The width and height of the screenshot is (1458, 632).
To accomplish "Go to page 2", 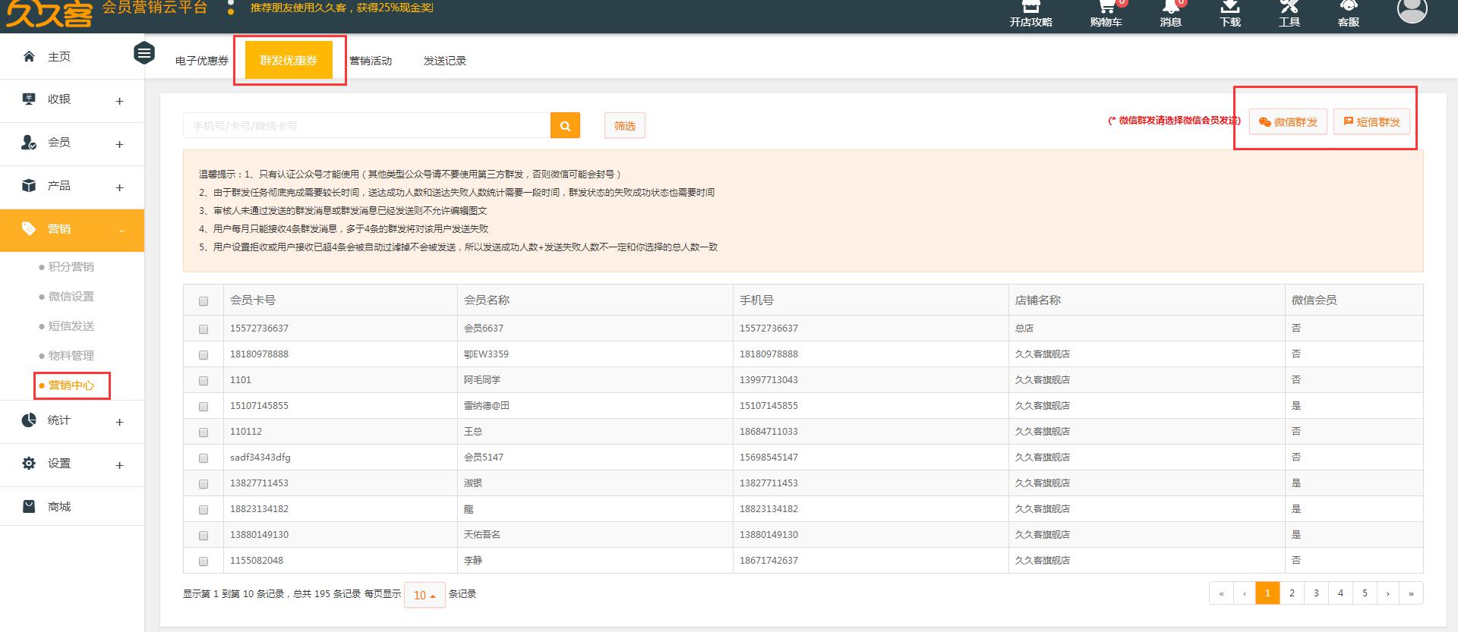I will click(x=1292, y=593).
